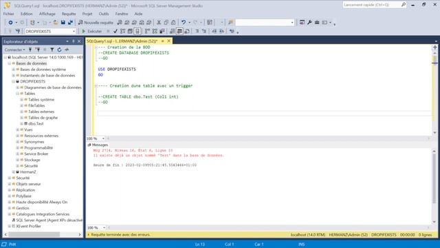
Task: Open the Affichage menu
Action: tap(47, 14)
